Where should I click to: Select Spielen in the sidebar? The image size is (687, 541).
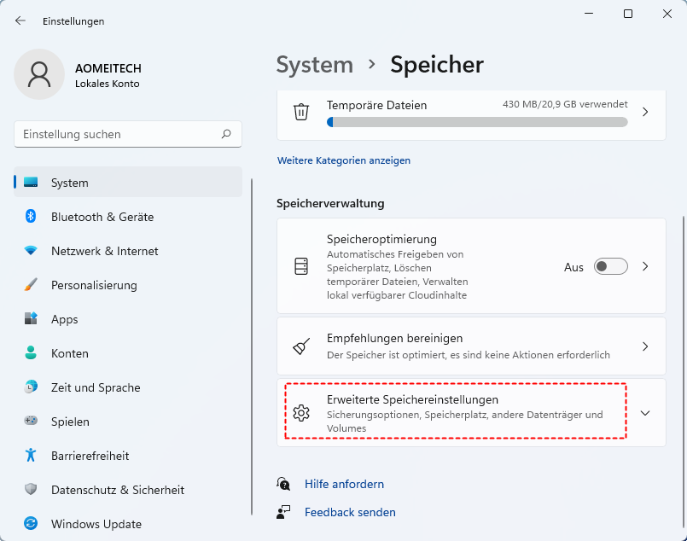tap(70, 422)
